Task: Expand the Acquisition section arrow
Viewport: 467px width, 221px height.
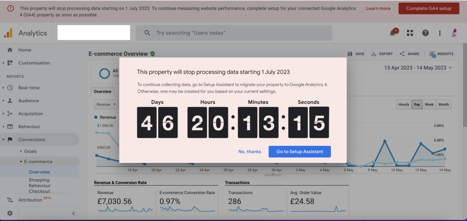Action: click(4, 114)
